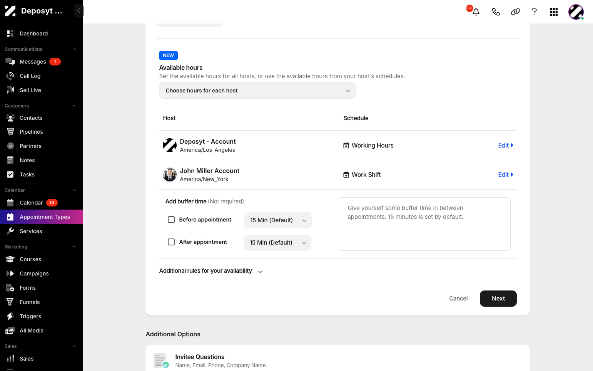Open Messages in sidebar

point(42,62)
